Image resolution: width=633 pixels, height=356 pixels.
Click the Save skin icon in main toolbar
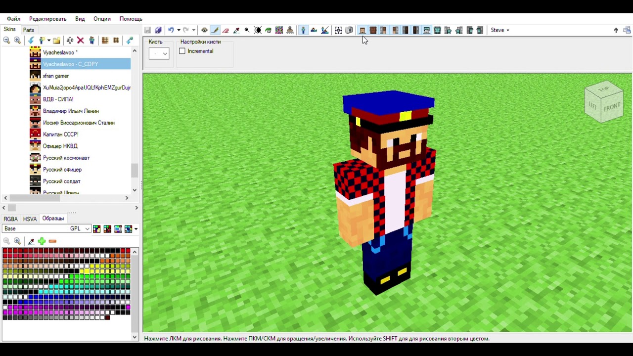pos(147,30)
